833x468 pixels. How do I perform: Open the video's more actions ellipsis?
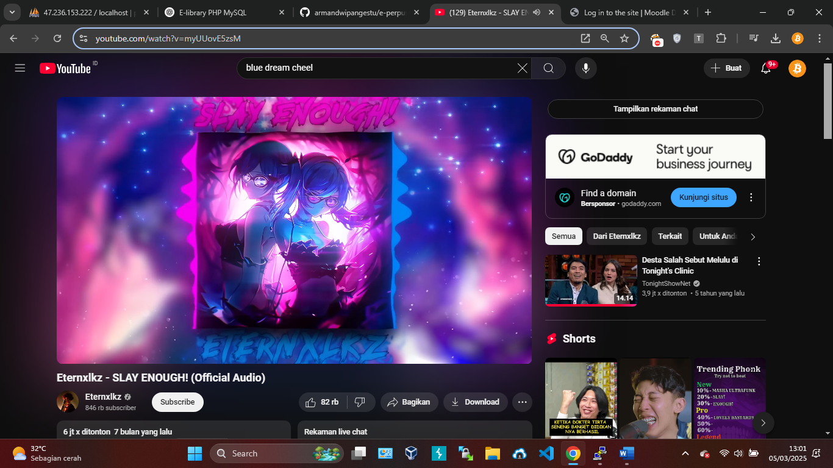[x=522, y=402]
